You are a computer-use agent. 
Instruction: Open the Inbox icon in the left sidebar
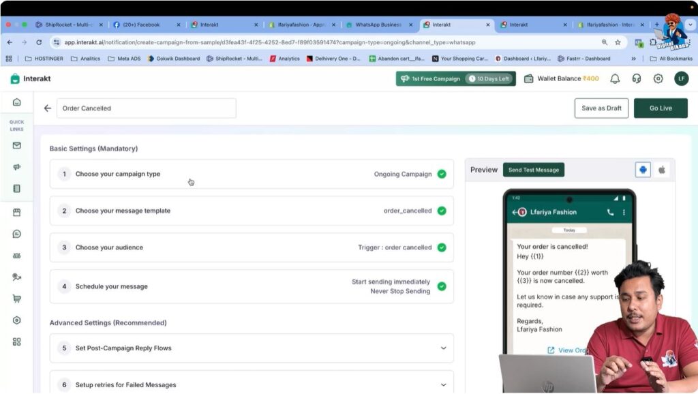[17, 145]
